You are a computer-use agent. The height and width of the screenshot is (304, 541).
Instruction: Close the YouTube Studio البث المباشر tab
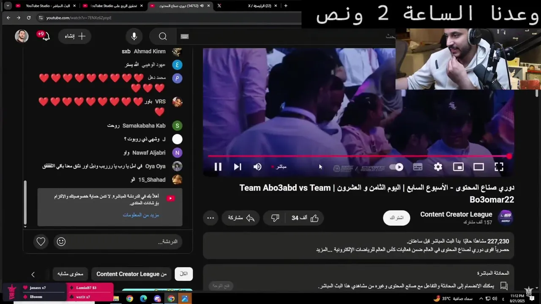click(74, 6)
